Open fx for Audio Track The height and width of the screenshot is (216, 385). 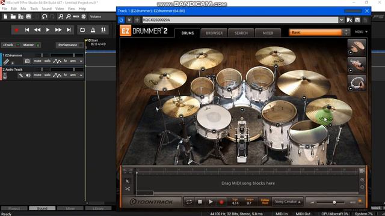[x=65, y=75]
